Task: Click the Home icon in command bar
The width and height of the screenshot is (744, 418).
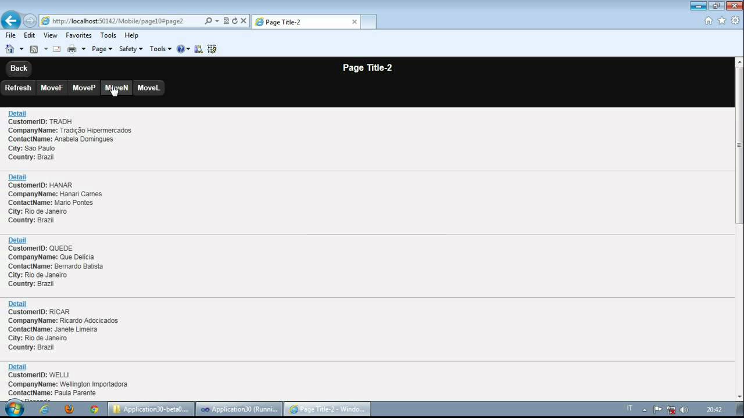Action: [10, 49]
